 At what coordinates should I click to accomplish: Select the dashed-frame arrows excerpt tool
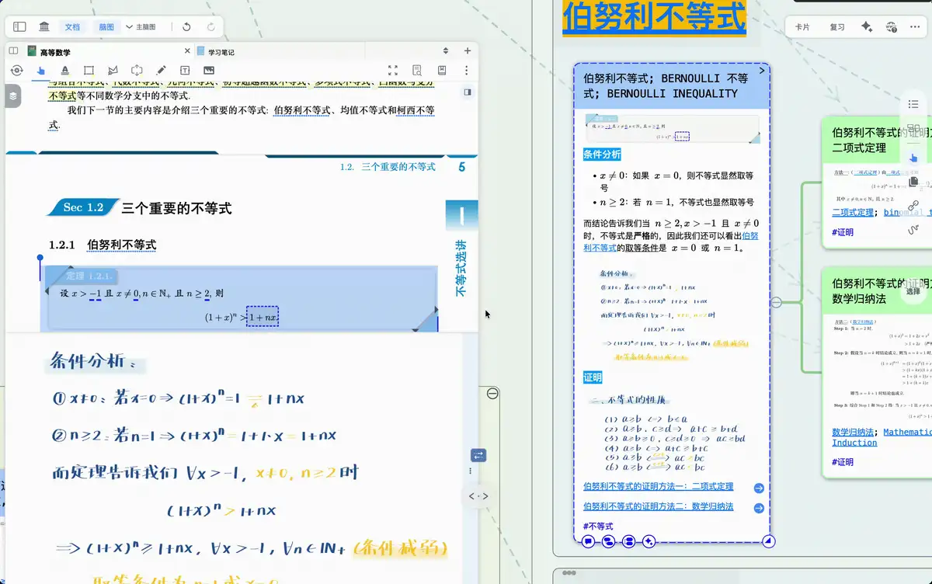[137, 71]
